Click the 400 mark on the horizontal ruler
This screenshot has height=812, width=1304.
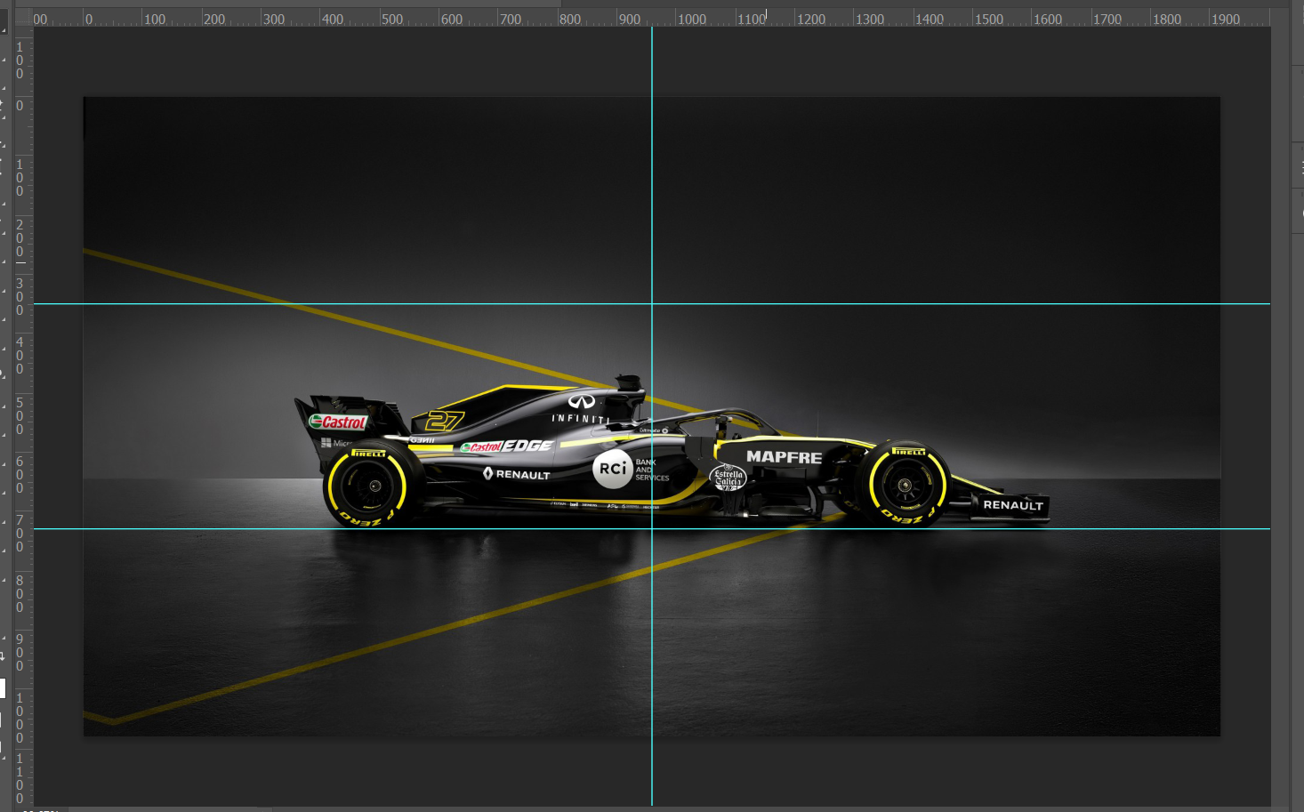[x=333, y=19]
